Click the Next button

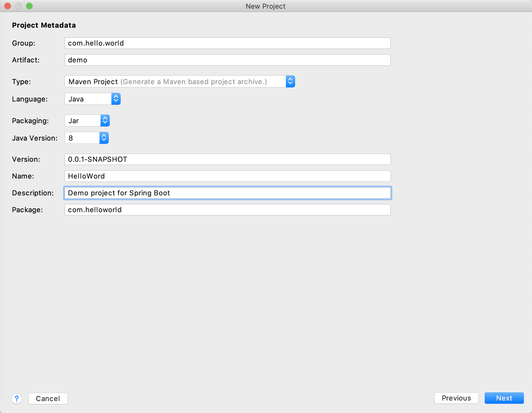click(x=504, y=398)
